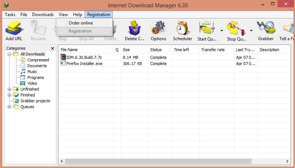Click the Registration menu bar item
Image resolution: width=295 pixels, height=168 pixels.
point(99,15)
